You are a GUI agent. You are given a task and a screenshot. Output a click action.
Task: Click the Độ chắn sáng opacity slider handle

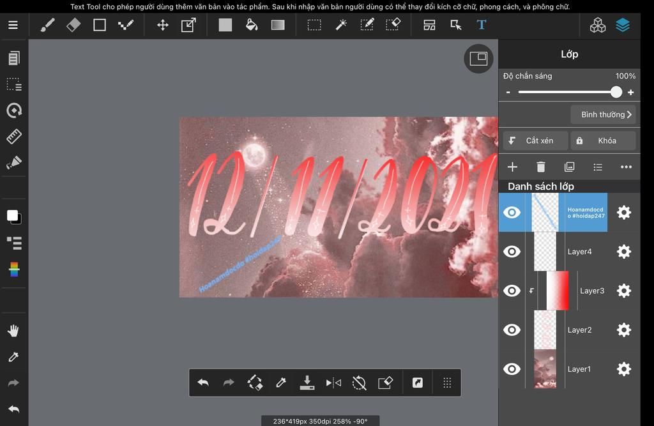click(616, 92)
